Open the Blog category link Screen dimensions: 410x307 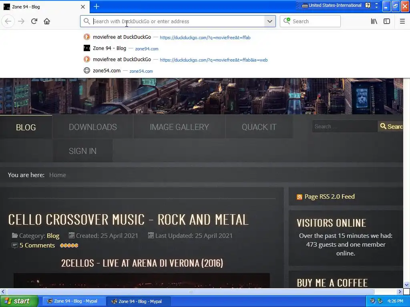point(53,236)
